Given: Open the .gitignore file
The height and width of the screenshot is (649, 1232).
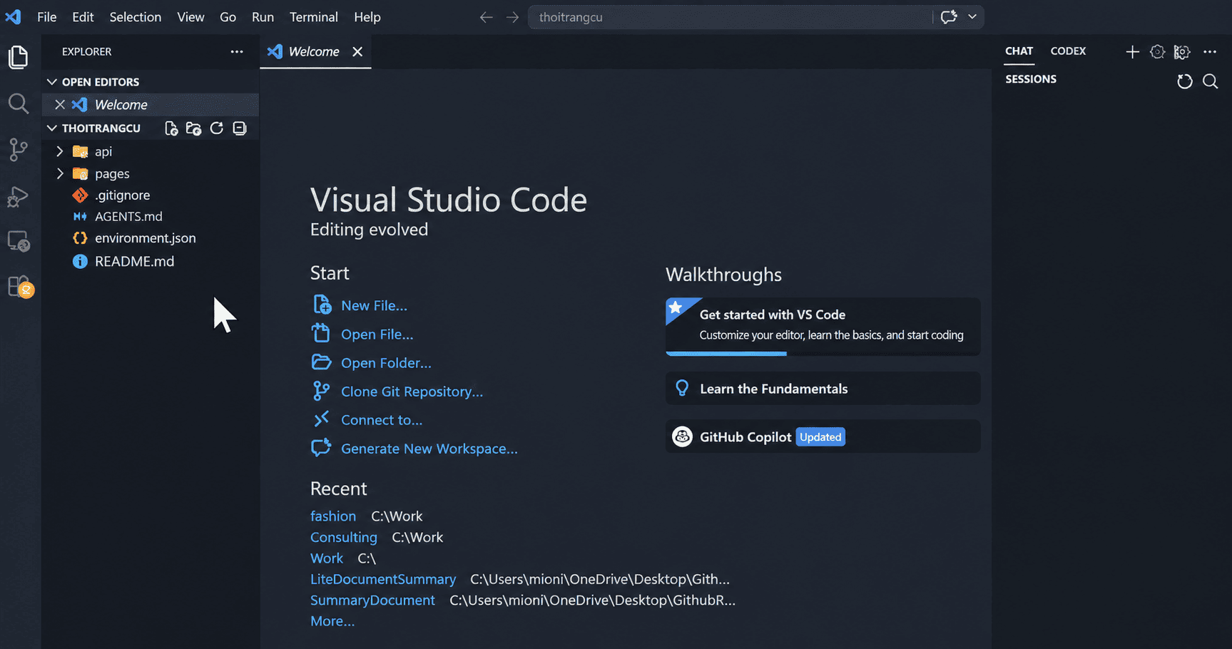Looking at the screenshot, I should click(122, 195).
